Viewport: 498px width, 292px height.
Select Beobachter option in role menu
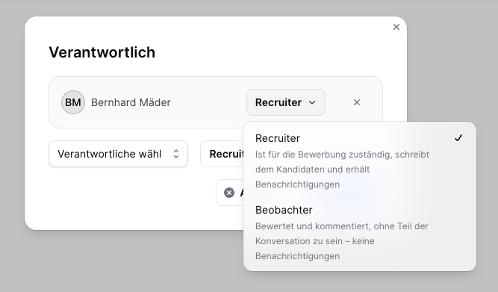360,232
